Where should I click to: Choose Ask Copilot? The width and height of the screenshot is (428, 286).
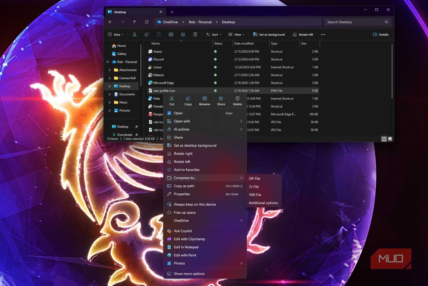205,231
